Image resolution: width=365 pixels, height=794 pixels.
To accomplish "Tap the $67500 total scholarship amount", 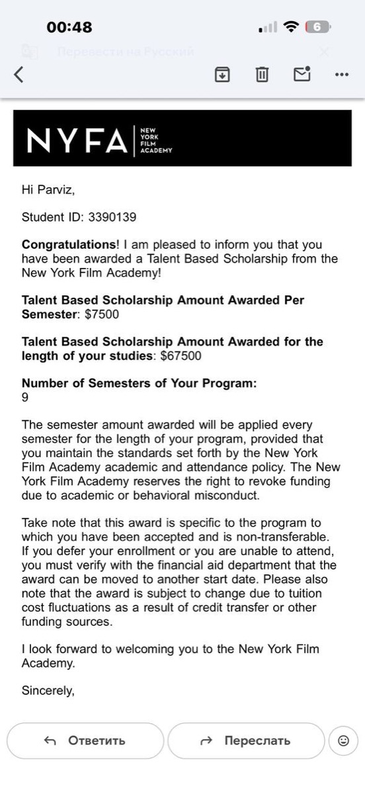I will point(181,356).
